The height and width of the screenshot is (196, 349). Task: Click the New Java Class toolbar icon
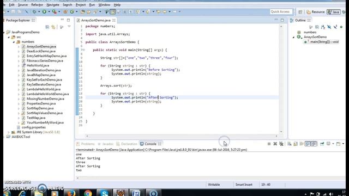(x=72, y=11)
